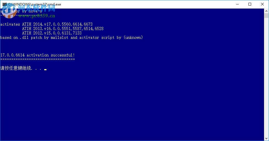Click the cmd.exe window title text
The image size is (269, 141).
[x=34, y=4]
